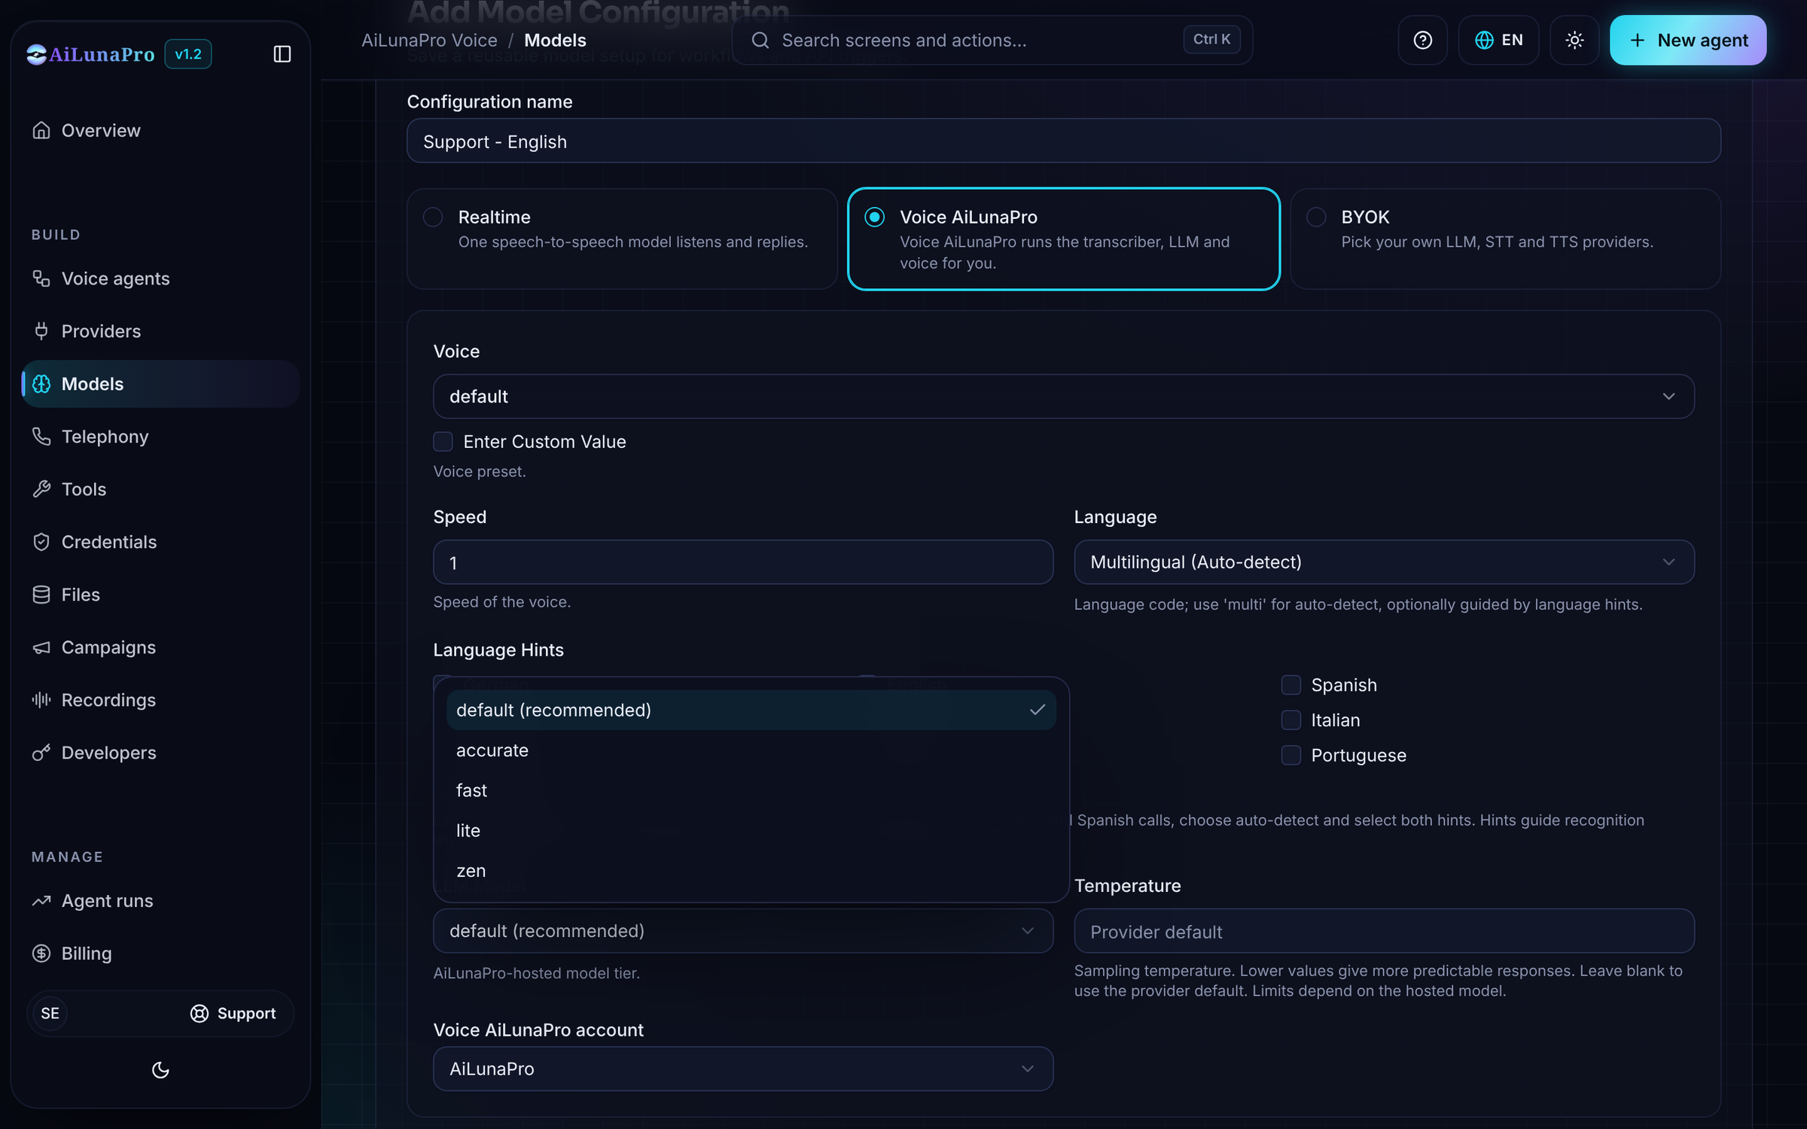Switch theme using the sun icon
The height and width of the screenshot is (1129, 1807).
(x=1574, y=40)
